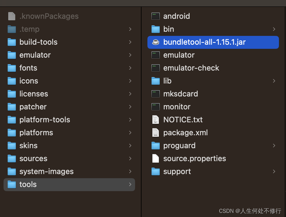Screen dimensions: 286x217
Task: Click the NOTICE.txt text file icon
Action: point(155,120)
